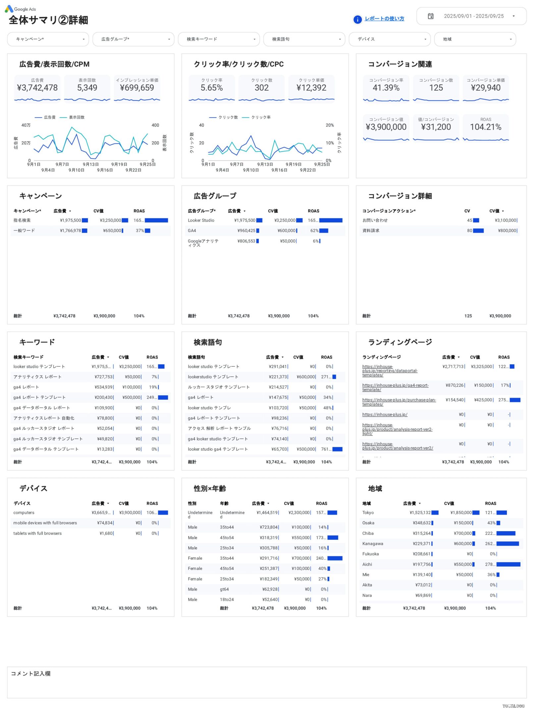The image size is (534, 713).
Task: Expand the date range selector arrow
Action: click(x=514, y=16)
